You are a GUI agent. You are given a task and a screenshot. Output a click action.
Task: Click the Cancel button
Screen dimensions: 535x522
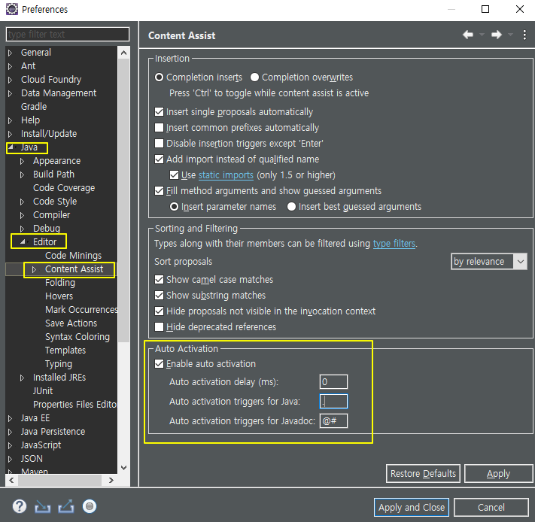tap(491, 508)
